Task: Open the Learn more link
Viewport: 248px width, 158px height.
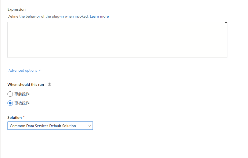Action: pos(99,17)
